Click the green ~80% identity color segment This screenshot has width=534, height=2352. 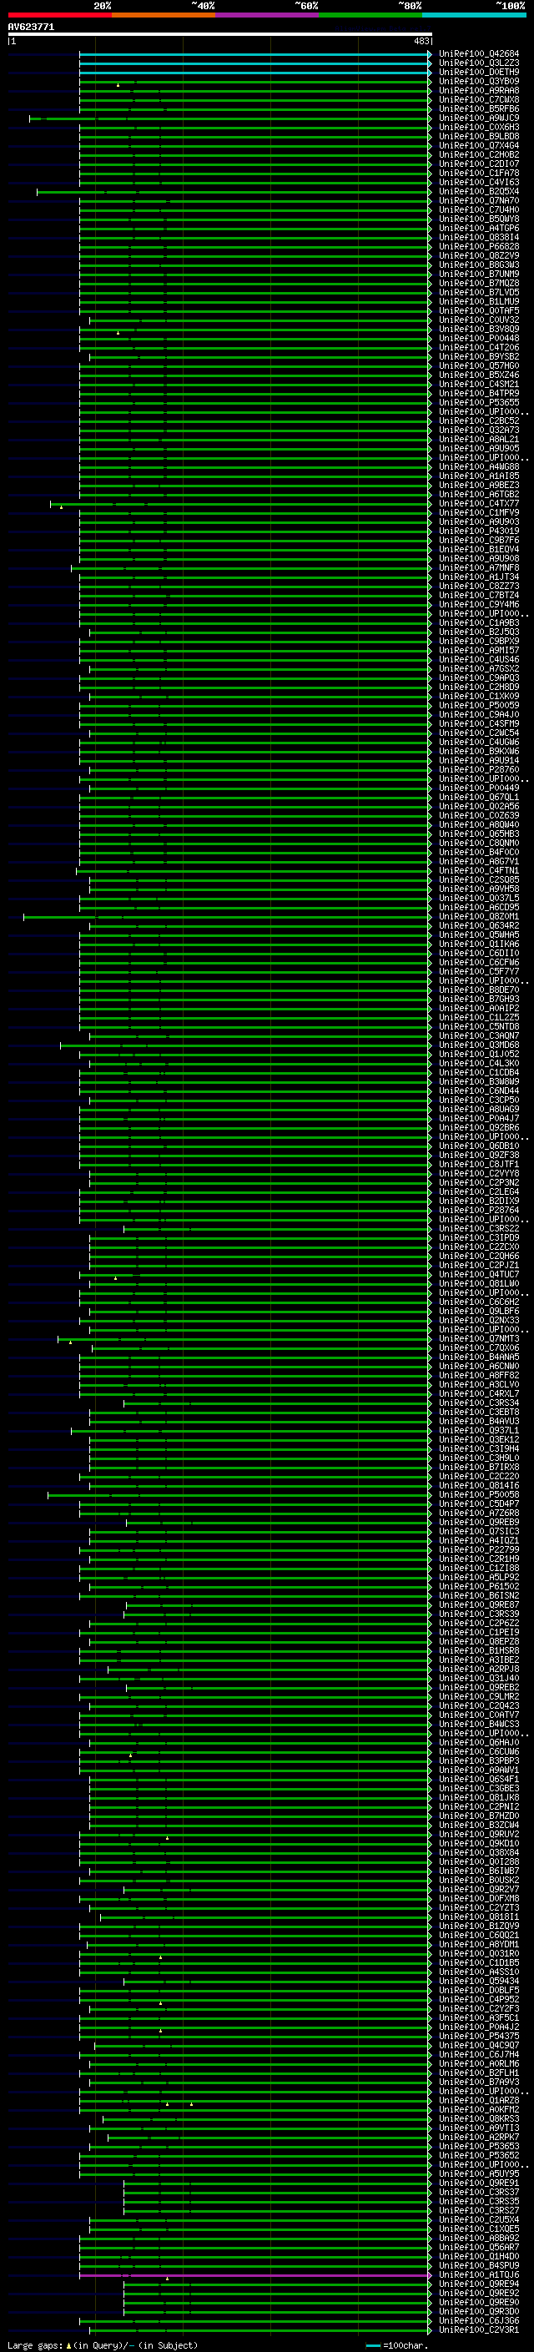point(370,15)
